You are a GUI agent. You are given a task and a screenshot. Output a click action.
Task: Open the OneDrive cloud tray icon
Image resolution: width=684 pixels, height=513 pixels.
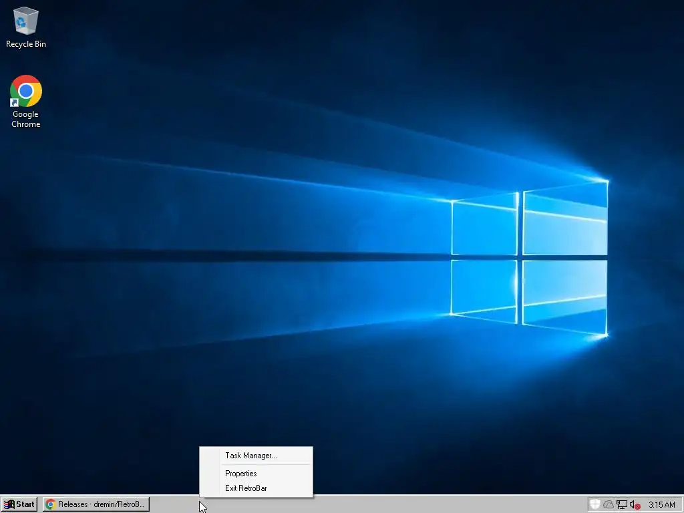click(608, 505)
